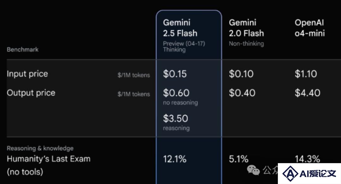This screenshot has height=184, width=341.
Task: Click the Output price row label
Action: point(31,93)
